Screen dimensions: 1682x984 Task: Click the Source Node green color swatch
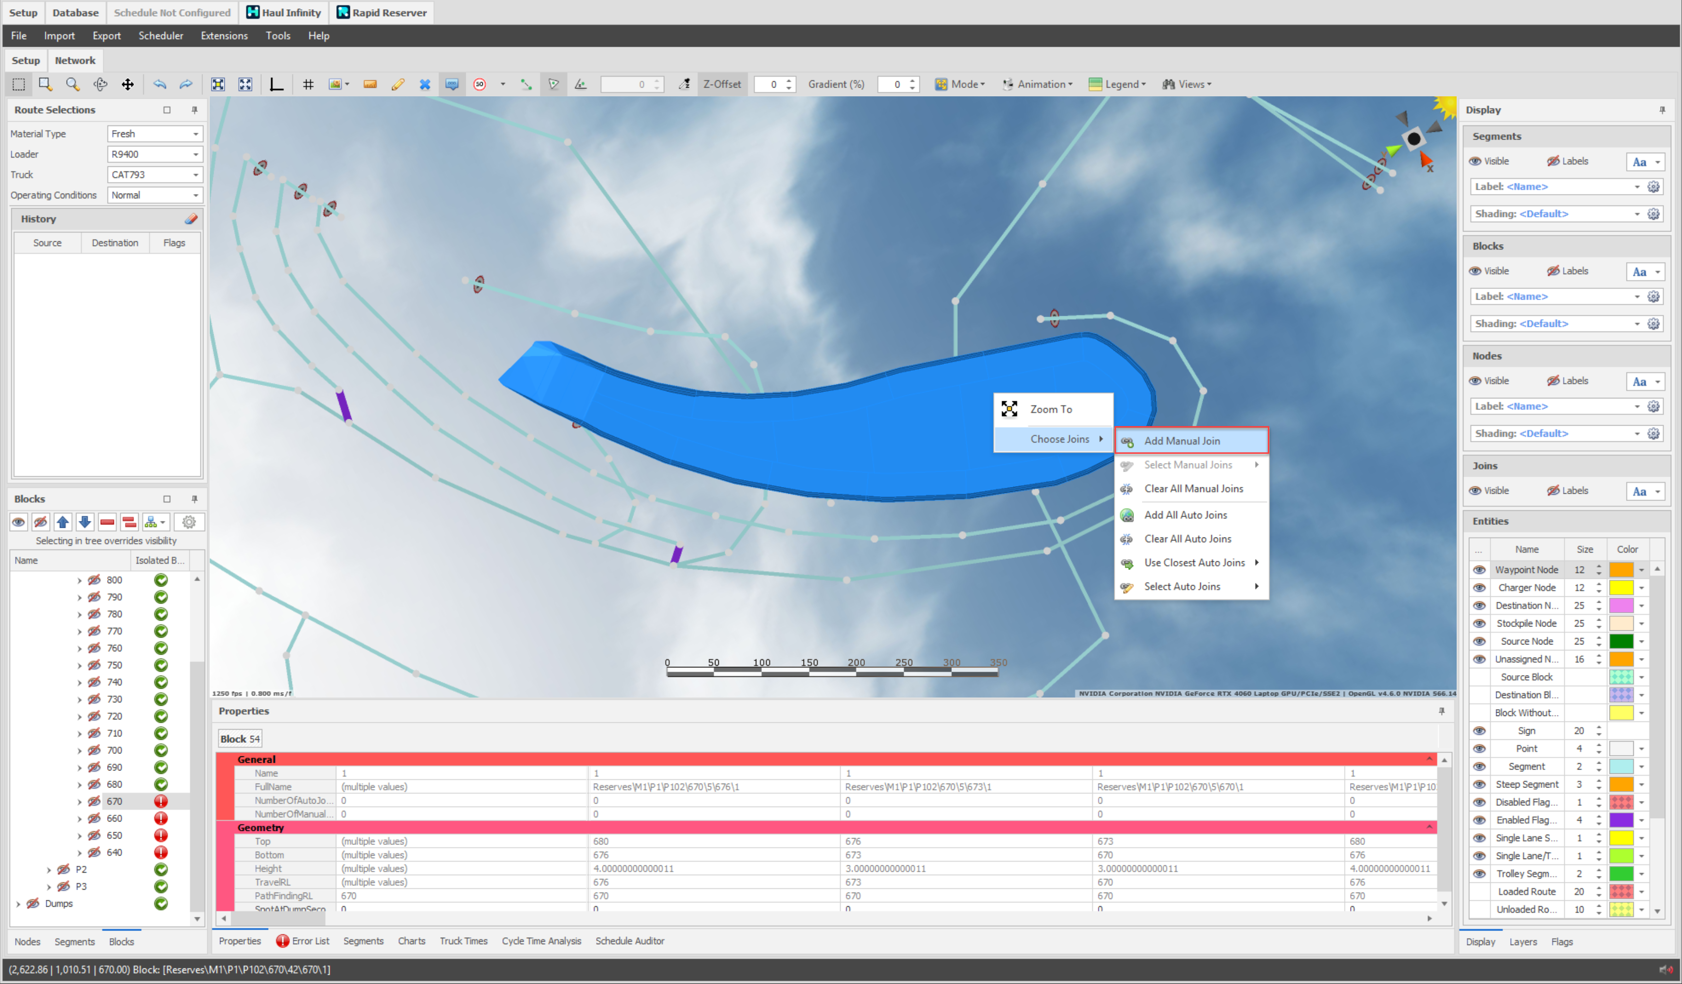(x=1621, y=641)
